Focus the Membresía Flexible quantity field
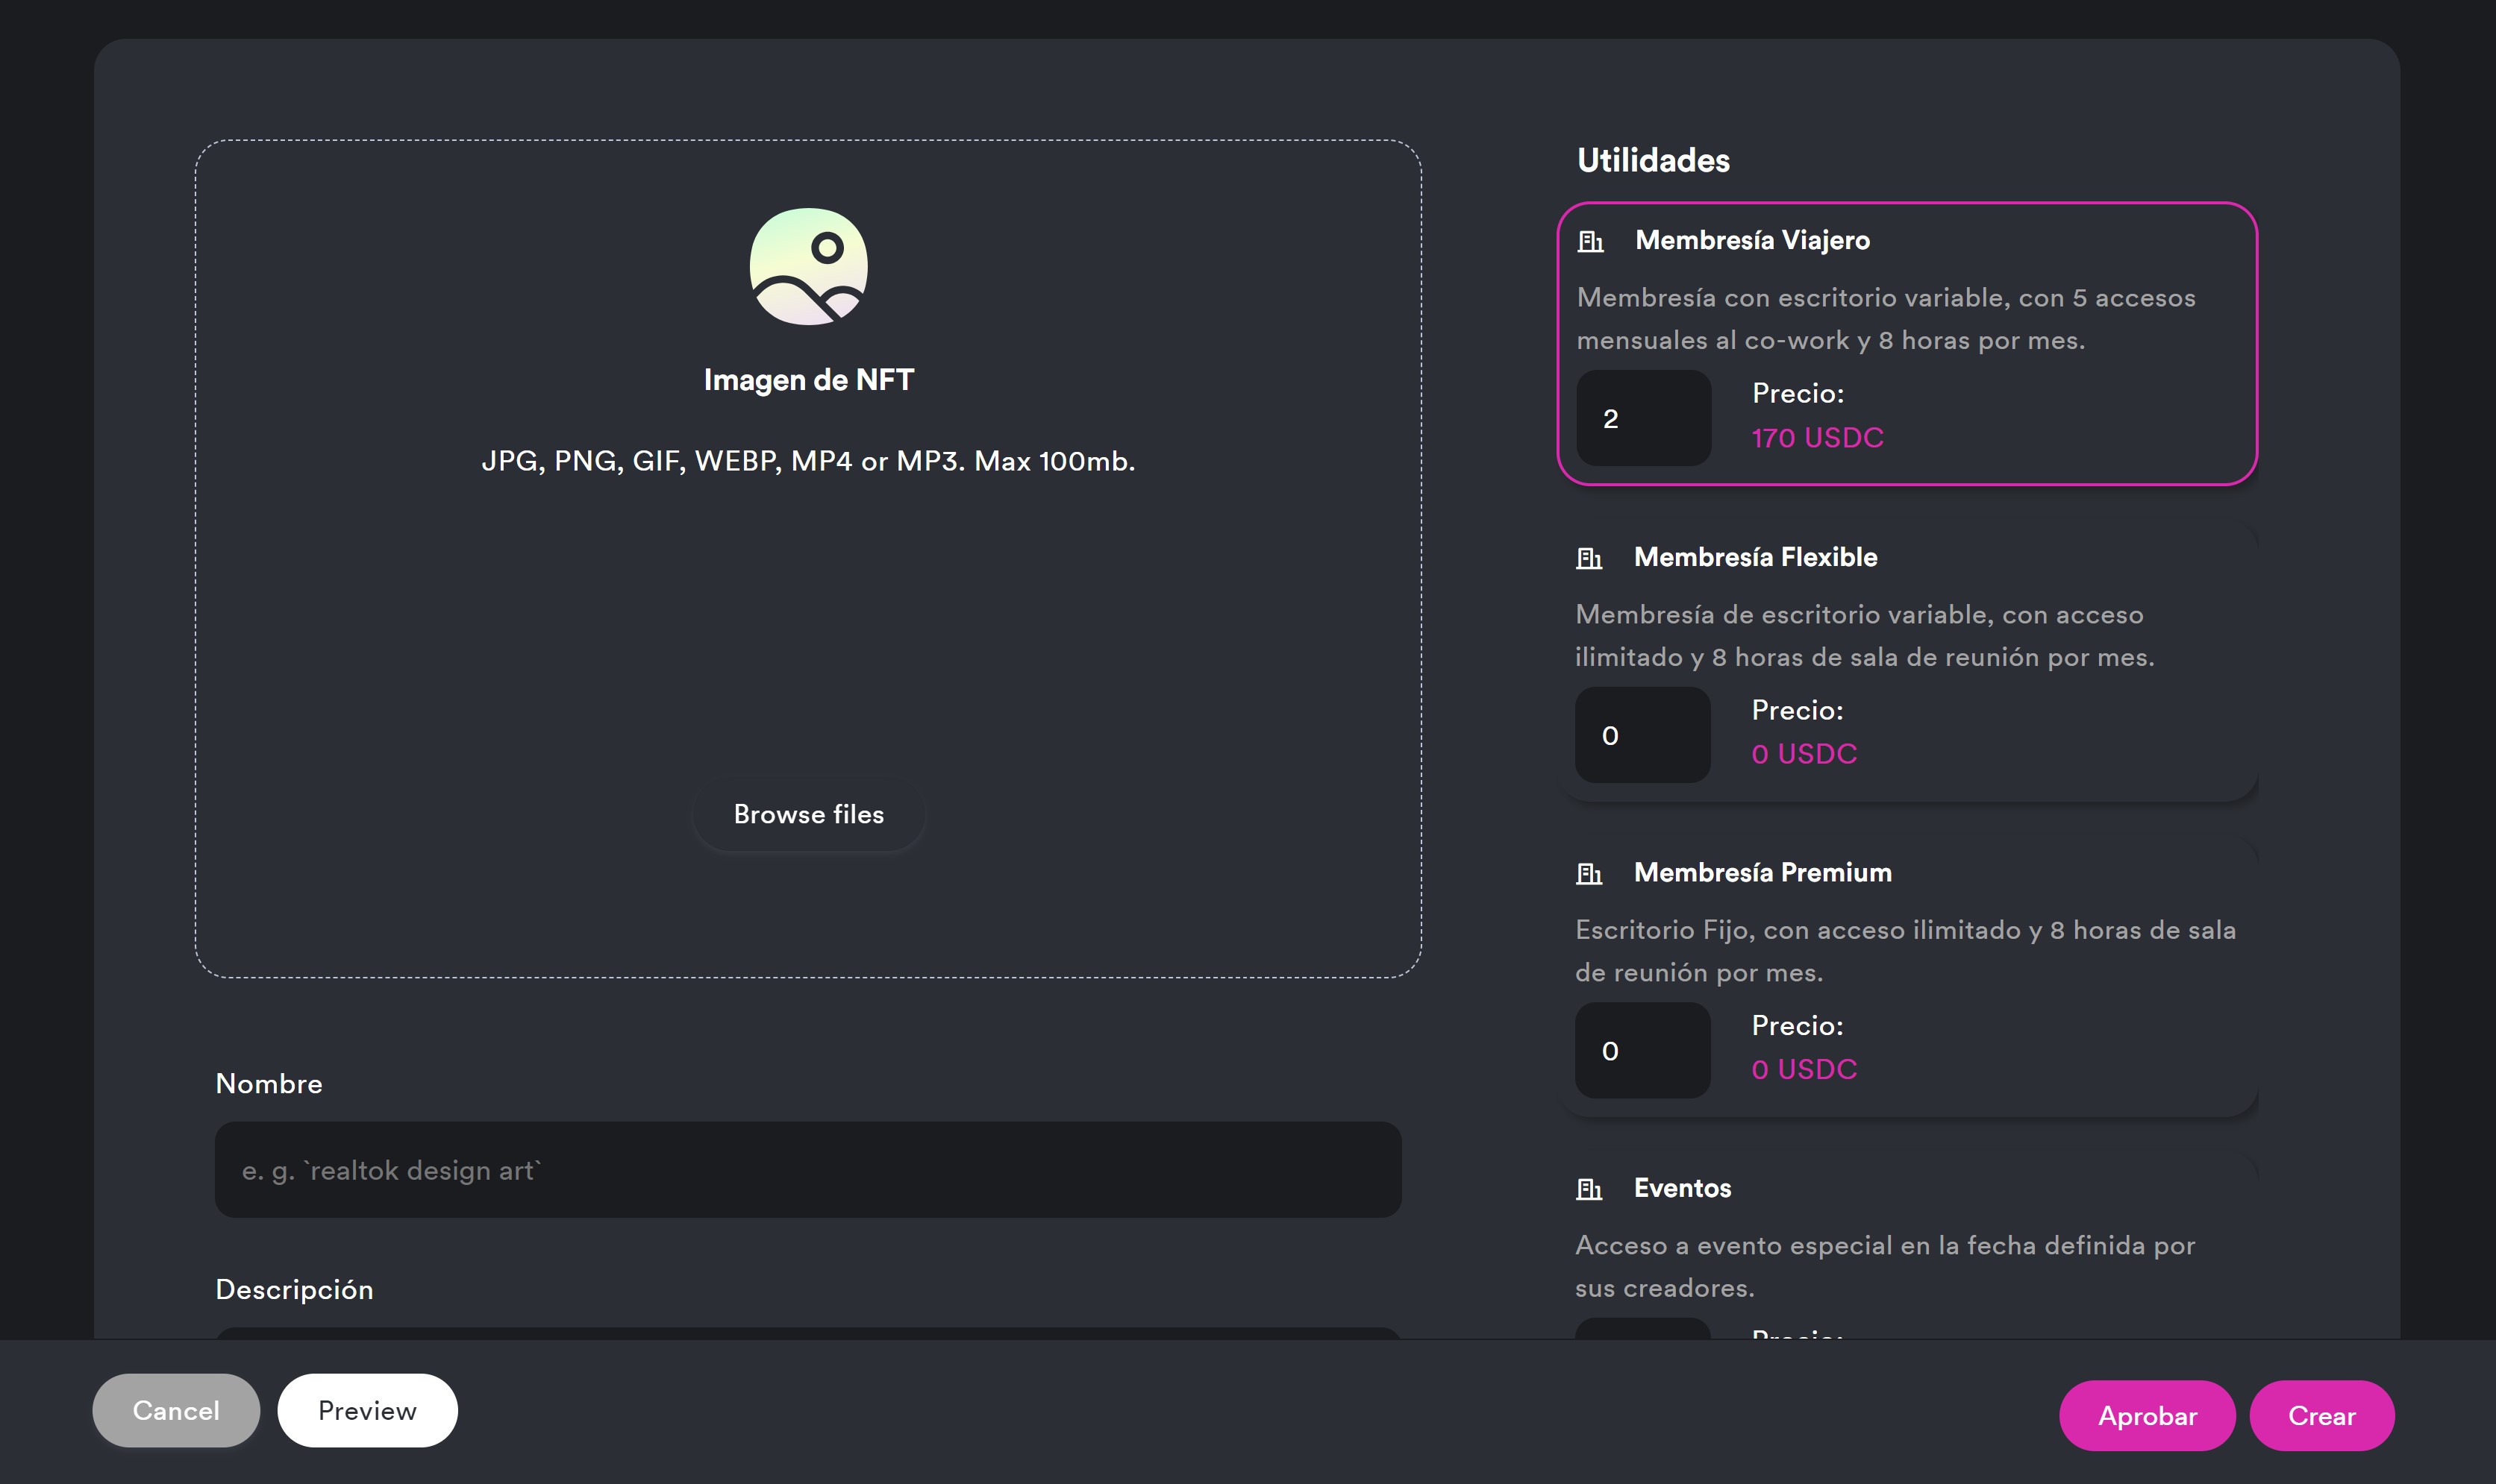The image size is (2496, 1484). click(1642, 735)
